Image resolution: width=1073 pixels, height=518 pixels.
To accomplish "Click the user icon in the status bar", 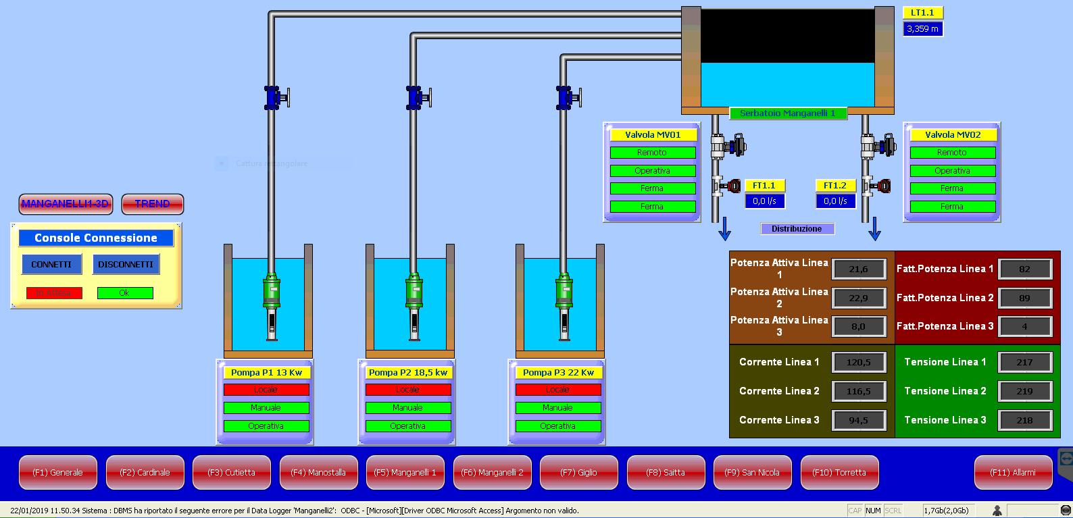I will [997, 511].
